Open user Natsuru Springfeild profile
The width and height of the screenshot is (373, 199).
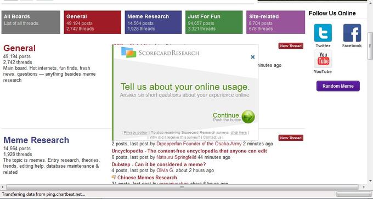click(x=176, y=157)
